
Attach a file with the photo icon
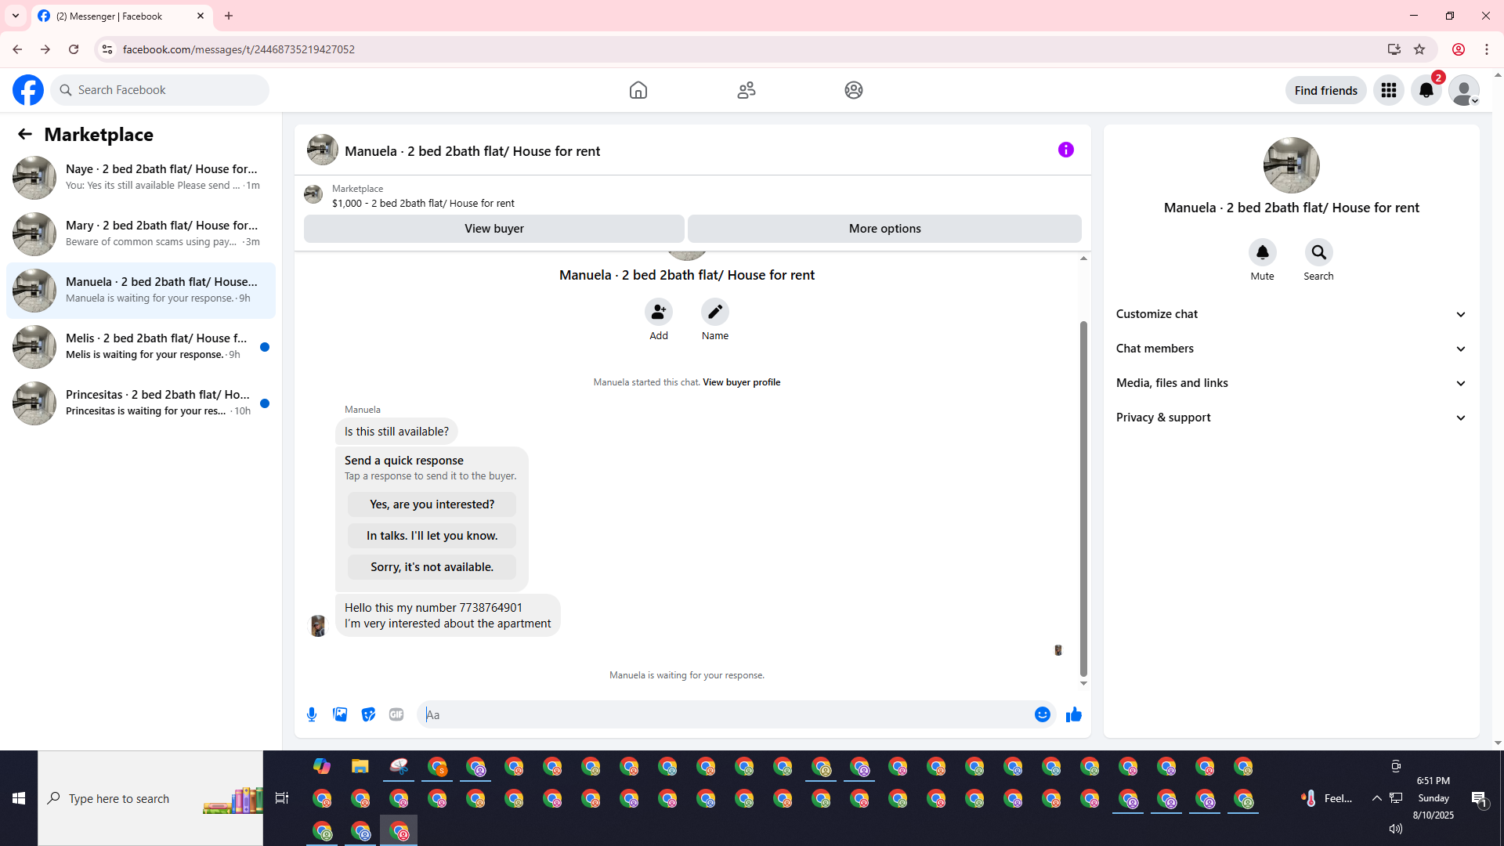340,714
